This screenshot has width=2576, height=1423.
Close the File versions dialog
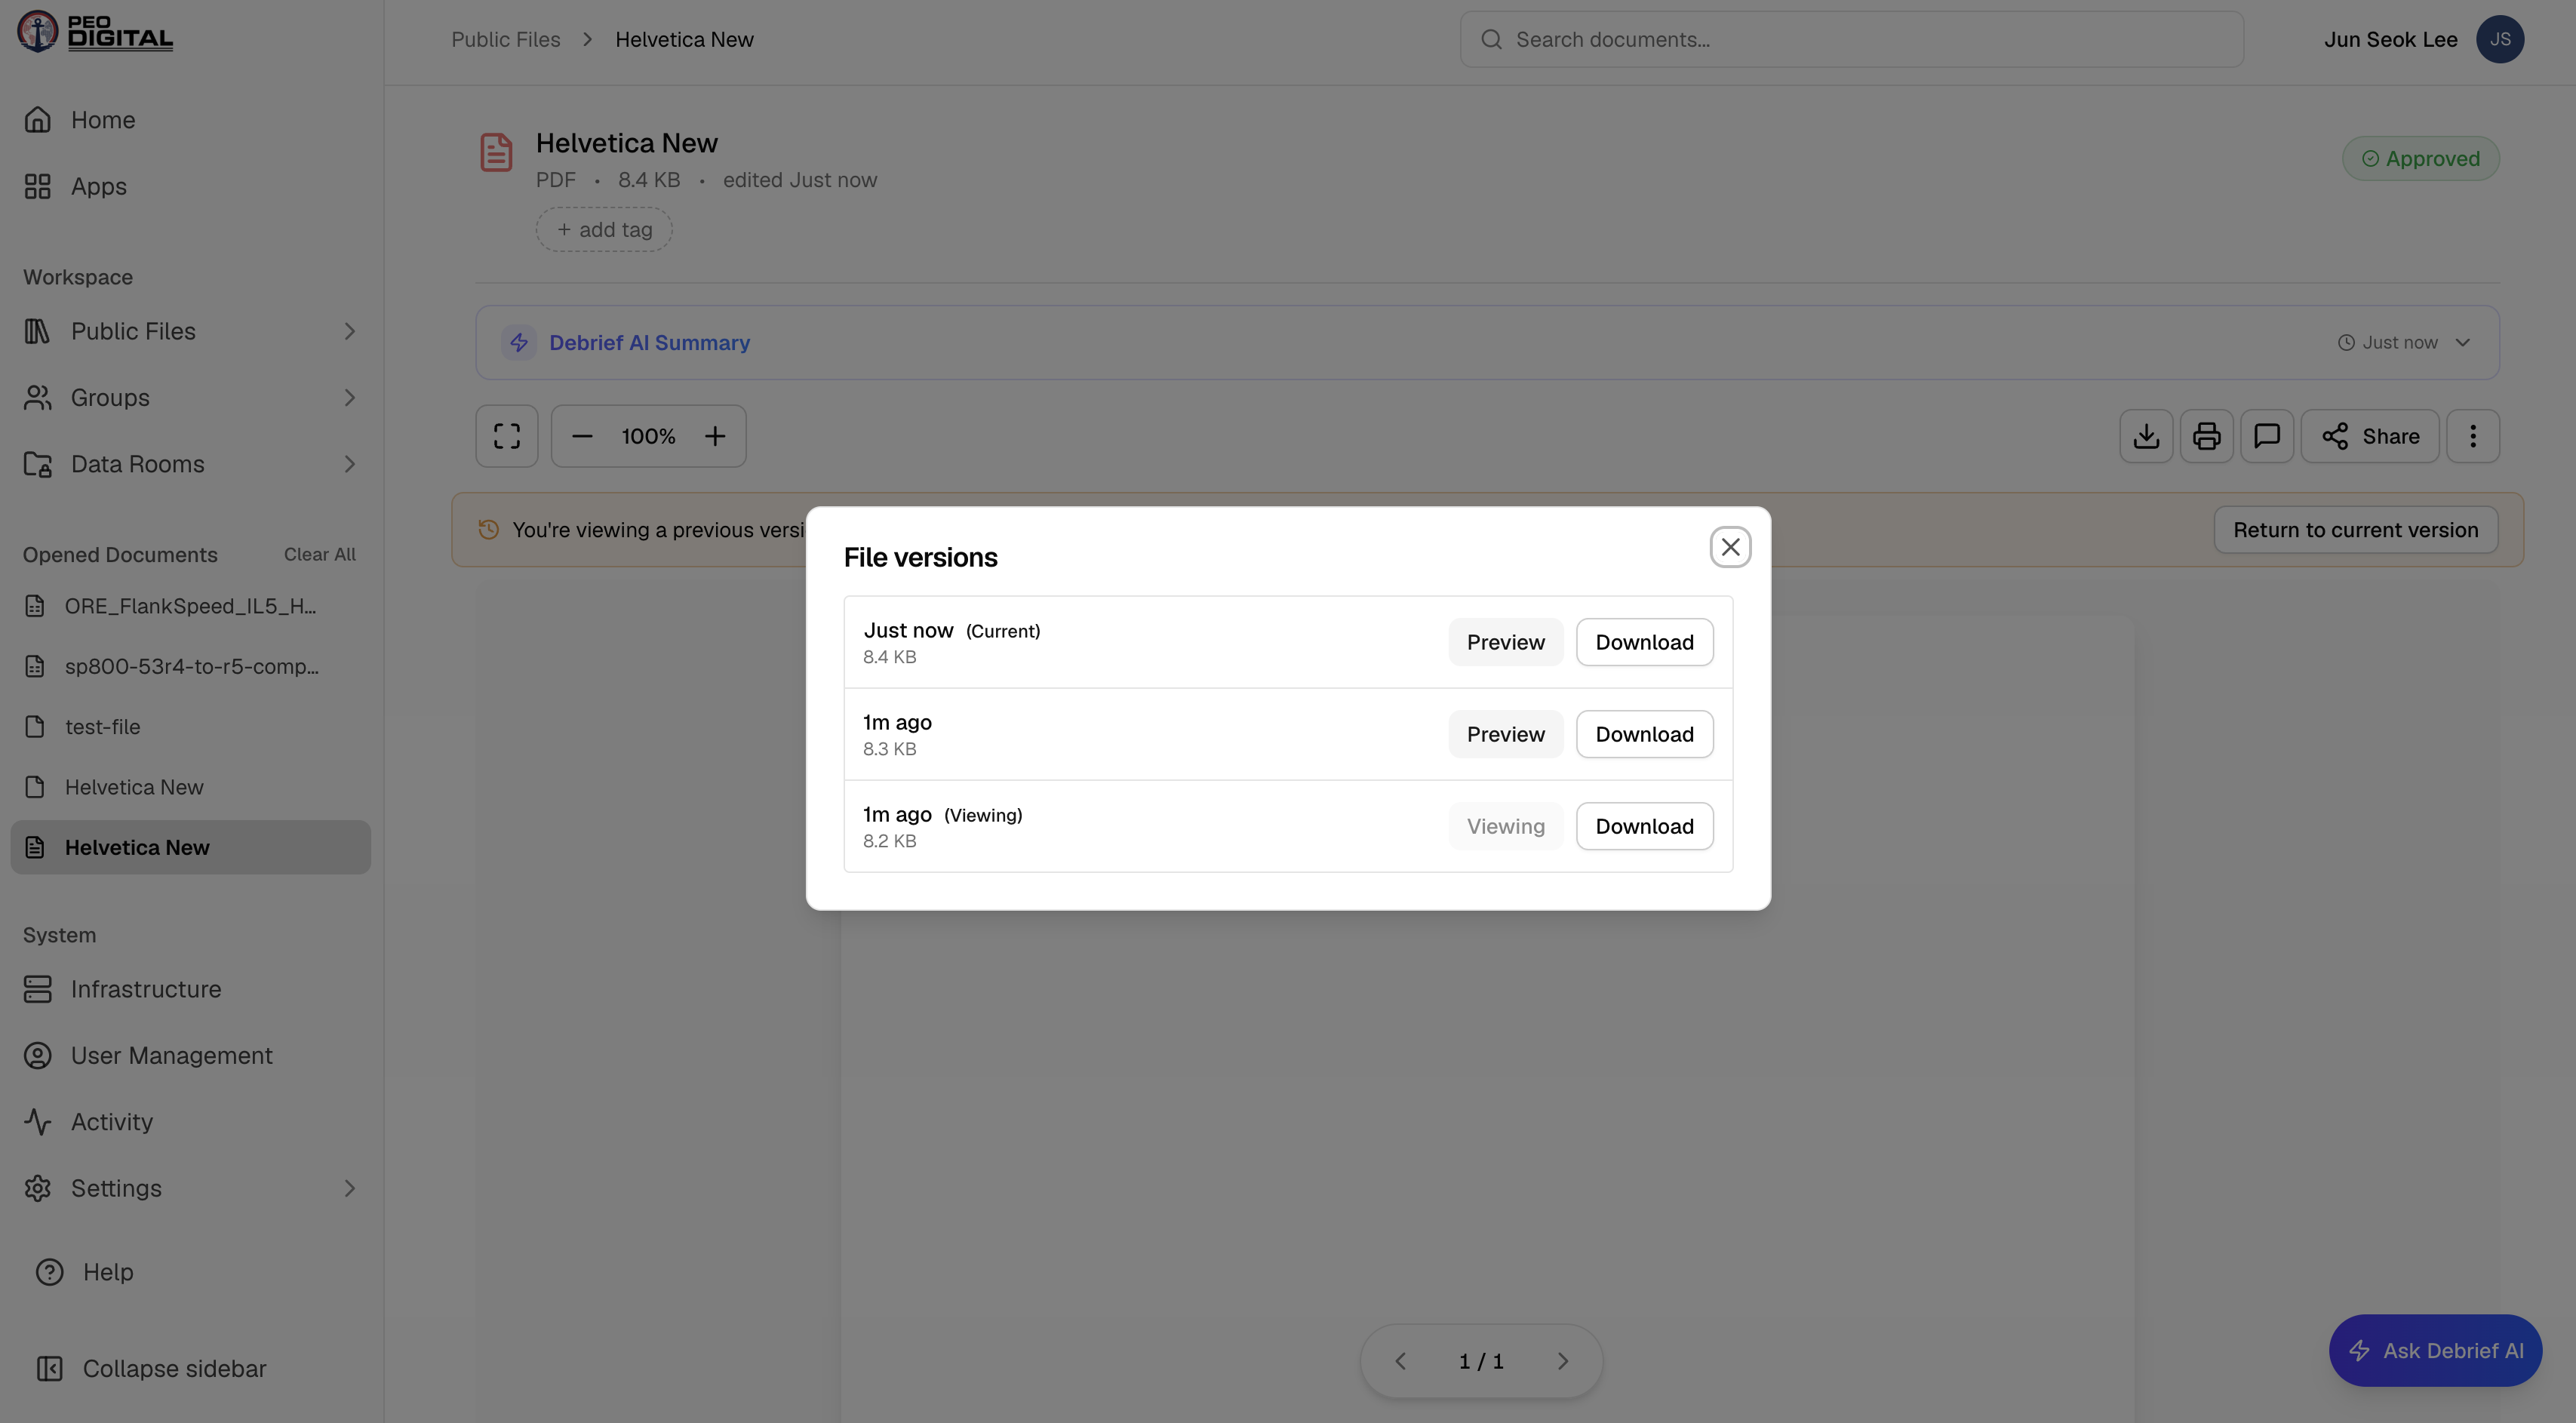pyautogui.click(x=1730, y=547)
